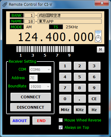111x137 pixels.
Task: Click the channel name field 東京APP
Action: click(x=70, y=21)
